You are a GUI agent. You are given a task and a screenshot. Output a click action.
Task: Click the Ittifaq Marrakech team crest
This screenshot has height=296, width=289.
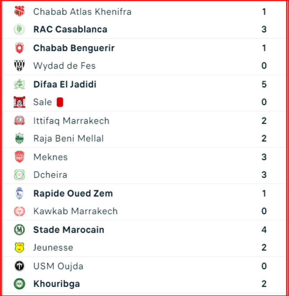point(19,121)
